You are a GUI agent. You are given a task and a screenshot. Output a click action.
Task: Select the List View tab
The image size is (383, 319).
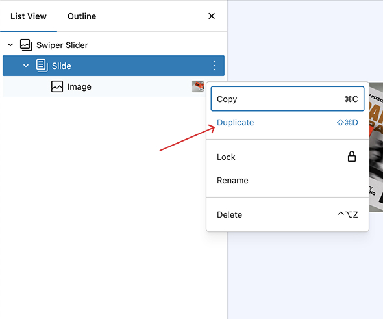[29, 16]
